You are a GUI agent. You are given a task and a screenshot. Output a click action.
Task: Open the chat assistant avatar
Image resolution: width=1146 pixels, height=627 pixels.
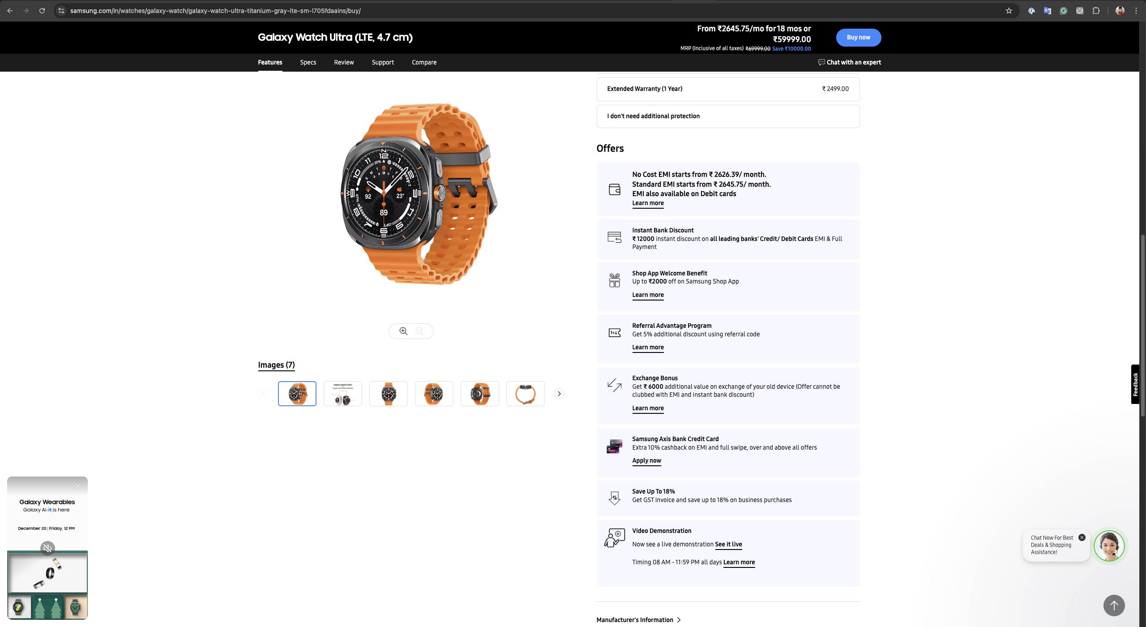1109,546
